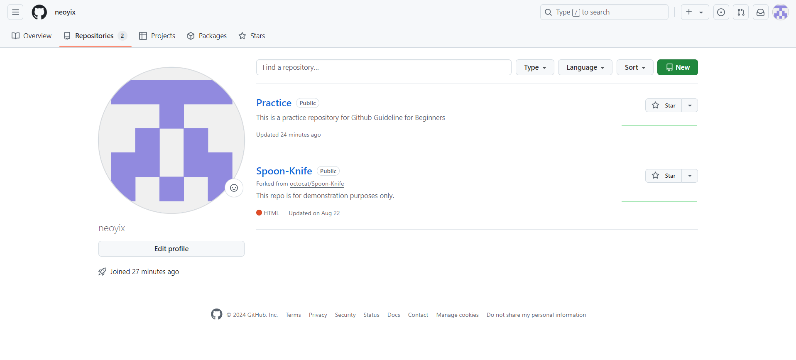Click the Practice repository description text
Screen dimensions: 796x360
(x=350, y=118)
